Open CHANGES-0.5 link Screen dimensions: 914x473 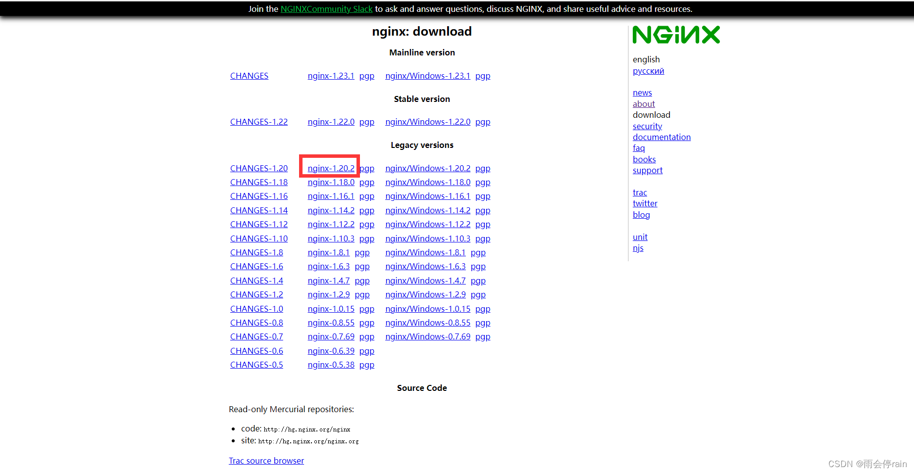point(256,365)
